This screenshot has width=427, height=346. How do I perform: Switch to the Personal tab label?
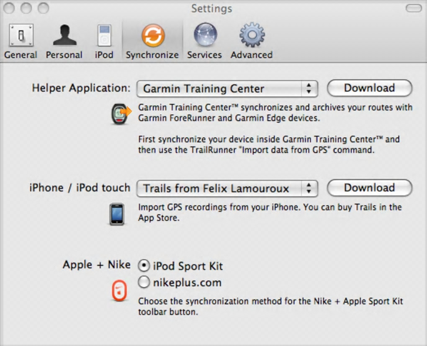point(64,55)
